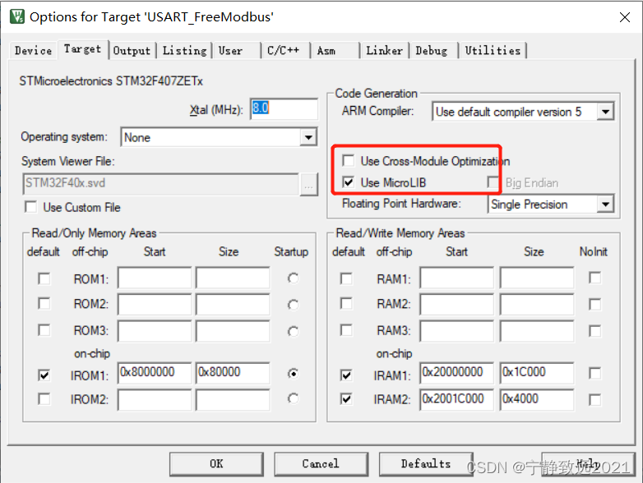Check the ROM1 default checkbox
The height and width of the screenshot is (483, 643).
[x=44, y=278]
